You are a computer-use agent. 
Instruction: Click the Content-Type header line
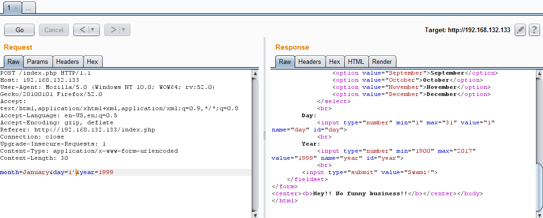(89, 151)
